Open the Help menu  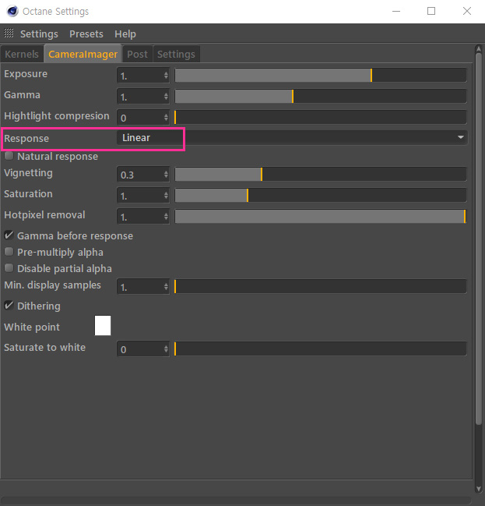tap(125, 34)
